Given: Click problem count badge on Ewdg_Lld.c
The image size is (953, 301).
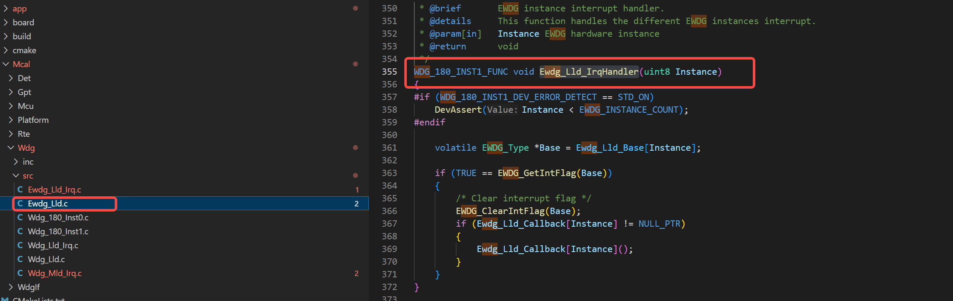Looking at the screenshot, I should coord(357,204).
